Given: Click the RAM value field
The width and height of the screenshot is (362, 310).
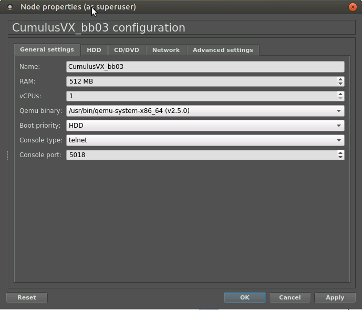Looking at the screenshot, I should tap(201, 81).
